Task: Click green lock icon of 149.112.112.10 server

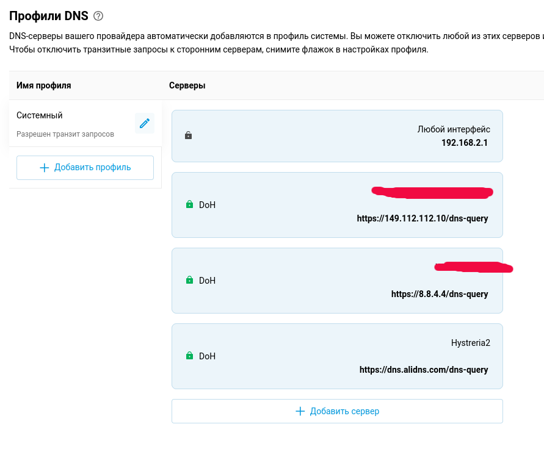Action: click(x=189, y=205)
